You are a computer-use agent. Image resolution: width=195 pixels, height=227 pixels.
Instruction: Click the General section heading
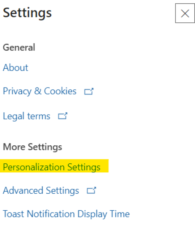pos(19,47)
